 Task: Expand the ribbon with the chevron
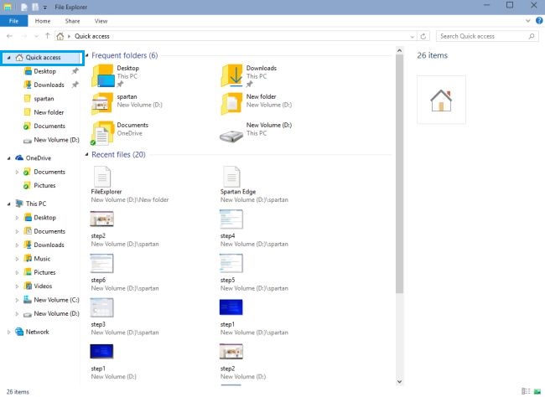coord(528,21)
